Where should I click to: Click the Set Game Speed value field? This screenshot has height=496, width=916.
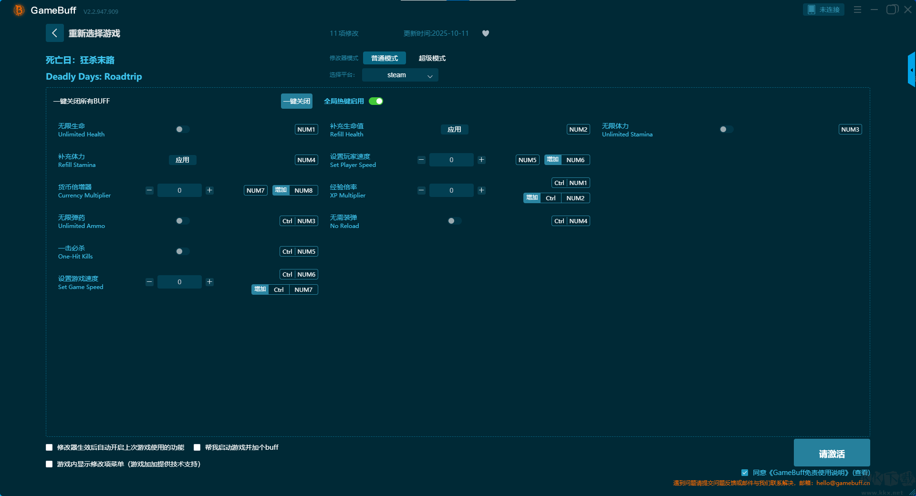tap(179, 282)
